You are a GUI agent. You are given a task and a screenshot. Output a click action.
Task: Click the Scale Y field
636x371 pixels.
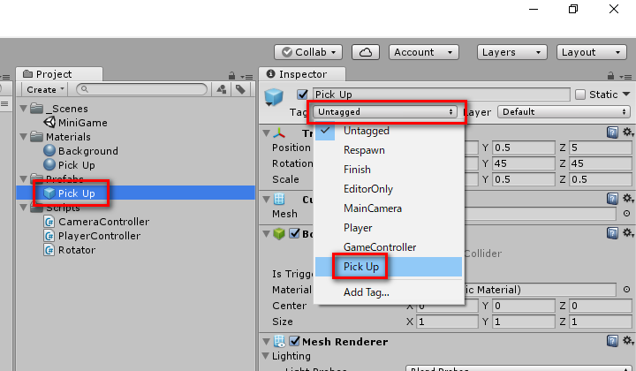click(523, 179)
